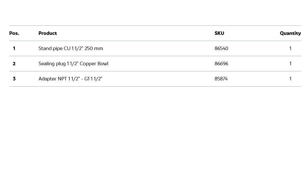Click the "250 mm" text in row one
Screen dimensions: 306x187
pyautogui.click(x=94, y=48)
